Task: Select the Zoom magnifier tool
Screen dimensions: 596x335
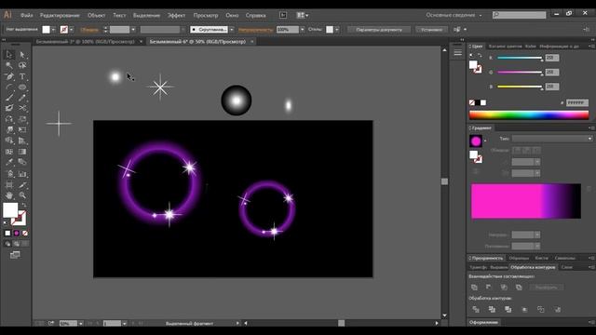Action: [x=22, y=195]
